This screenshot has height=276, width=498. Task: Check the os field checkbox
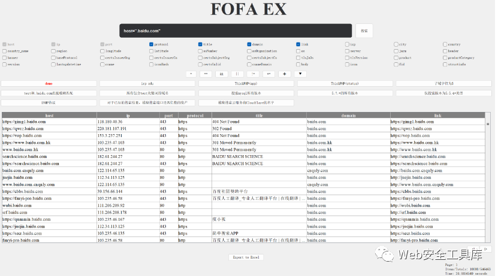(298, 51)
